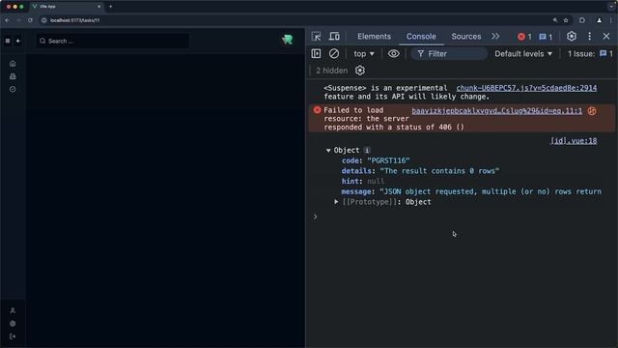
Task: Open the Default levels dropdown
Action: tap(523, 54)
